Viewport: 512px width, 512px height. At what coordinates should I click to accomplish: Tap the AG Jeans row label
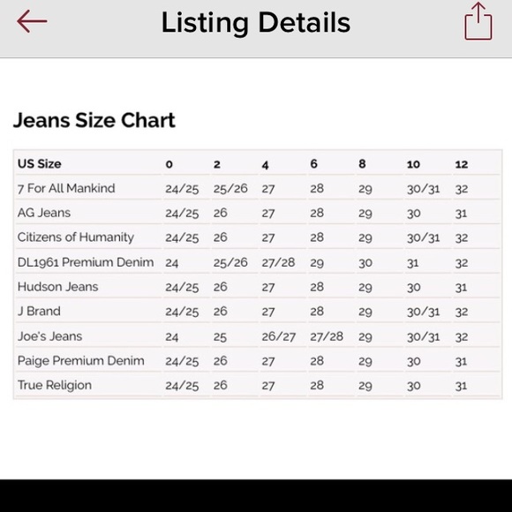(x=44, y=213)
